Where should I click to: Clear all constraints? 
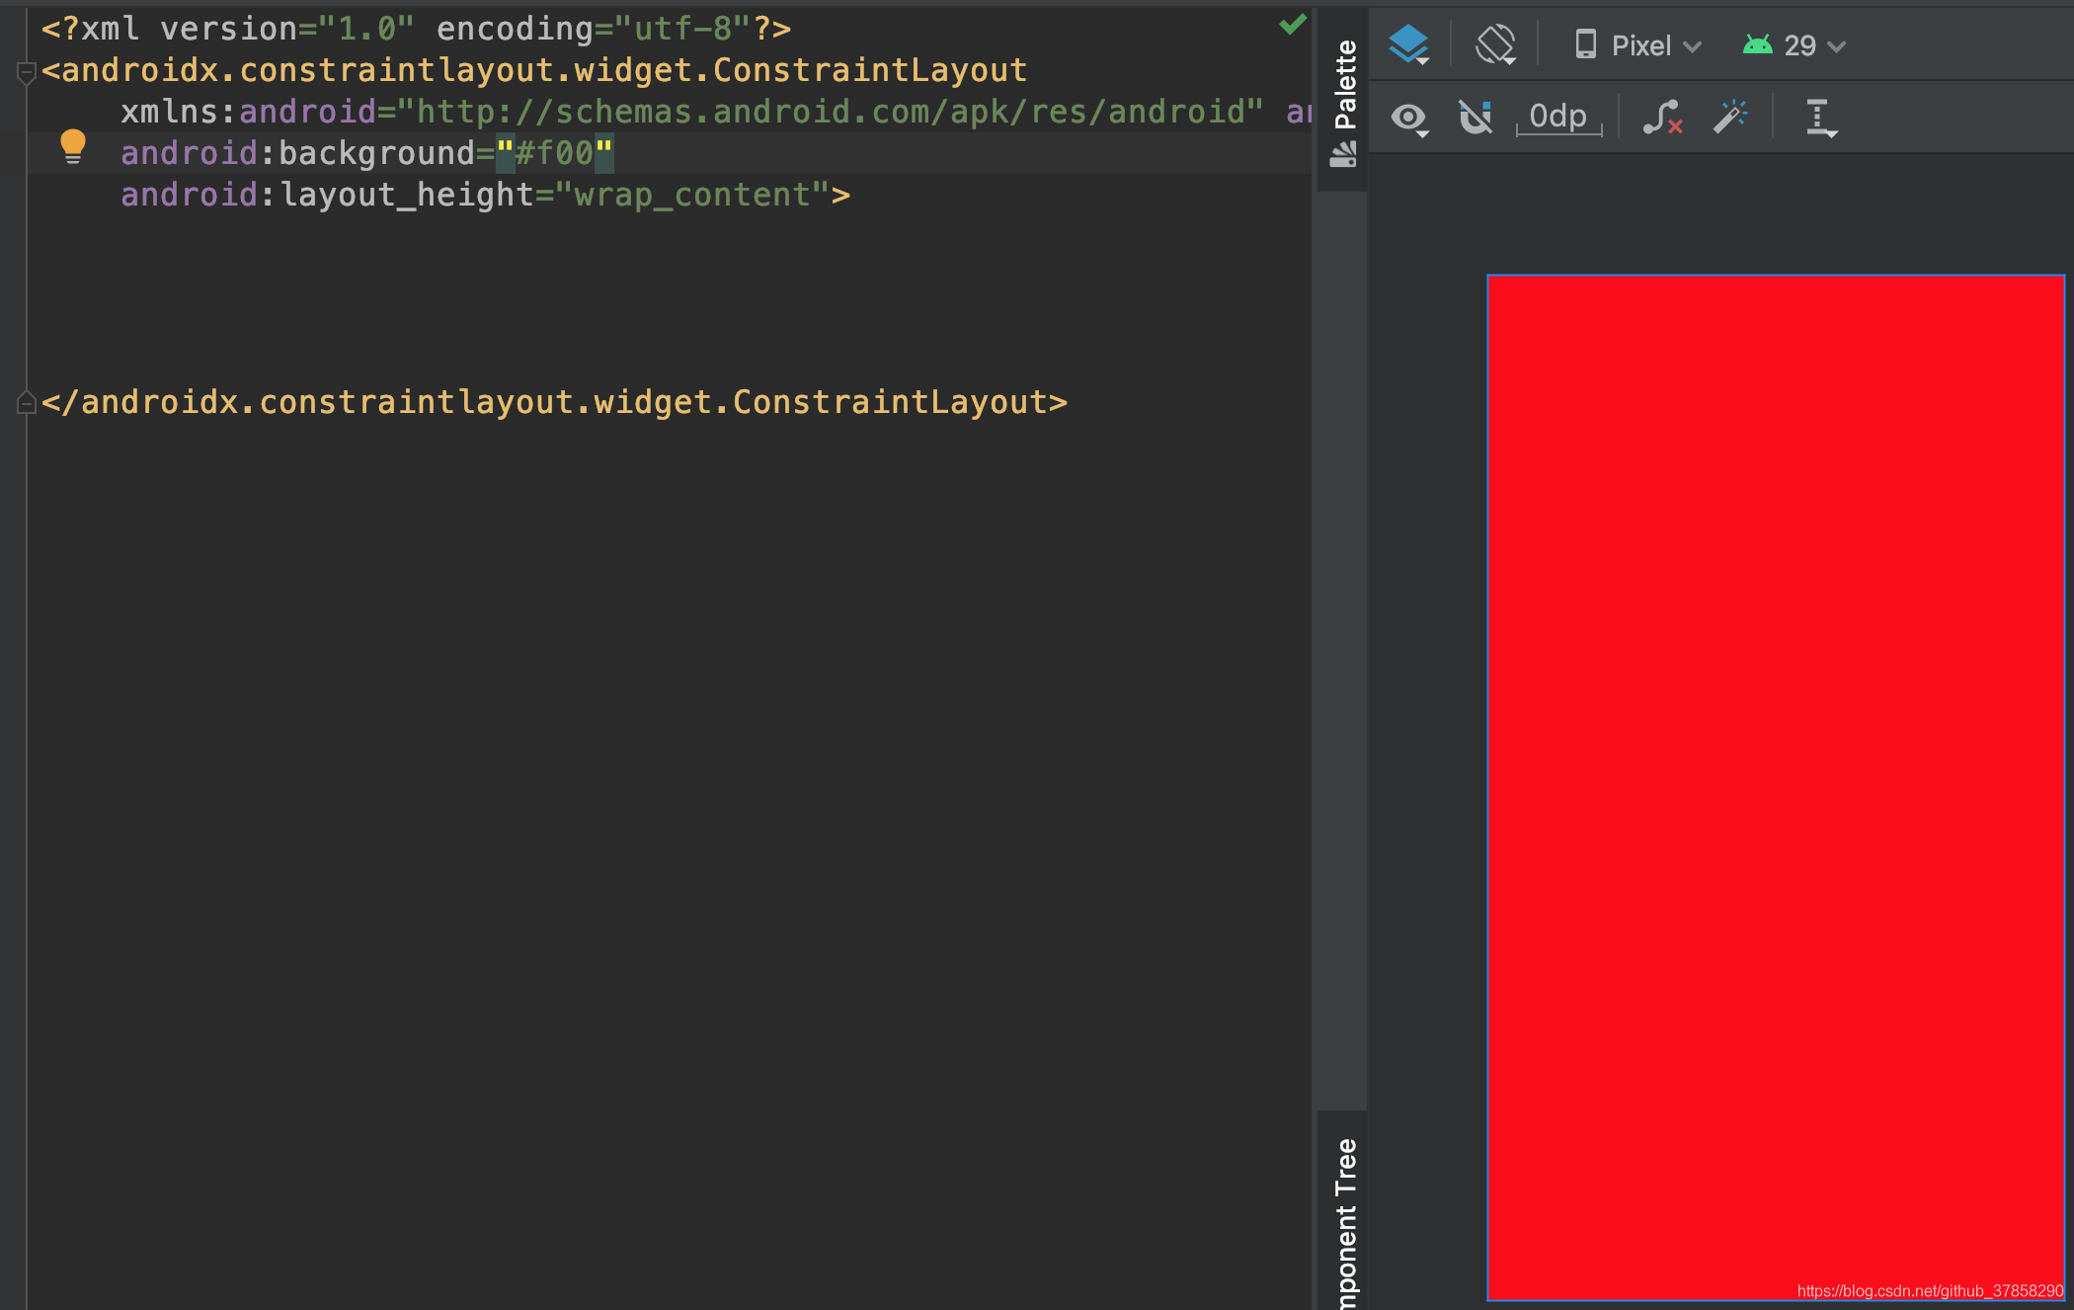coord(1662,118)
